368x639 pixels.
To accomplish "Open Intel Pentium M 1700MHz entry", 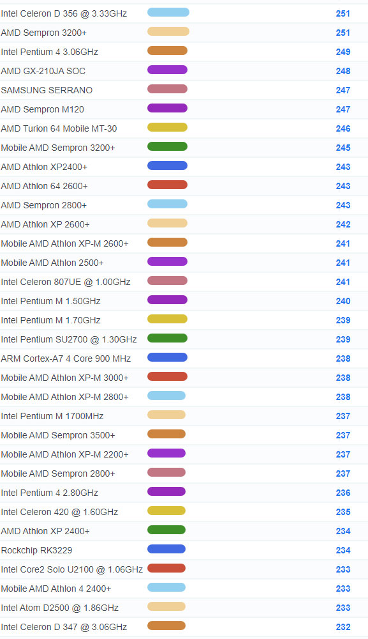I will (x=52, y=416).
